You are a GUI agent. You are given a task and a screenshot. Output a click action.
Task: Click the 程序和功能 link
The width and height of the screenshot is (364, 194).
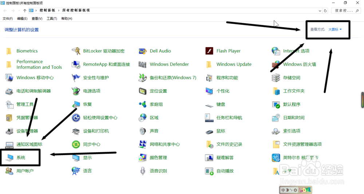click(227, 78)
